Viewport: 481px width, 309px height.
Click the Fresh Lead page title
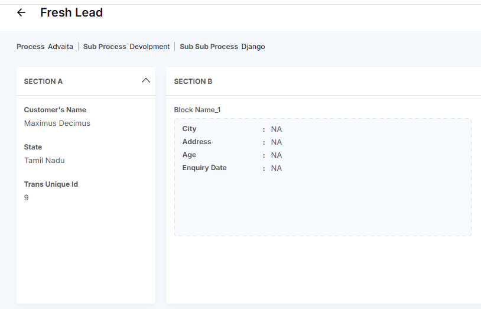click(x=71, y=12)
